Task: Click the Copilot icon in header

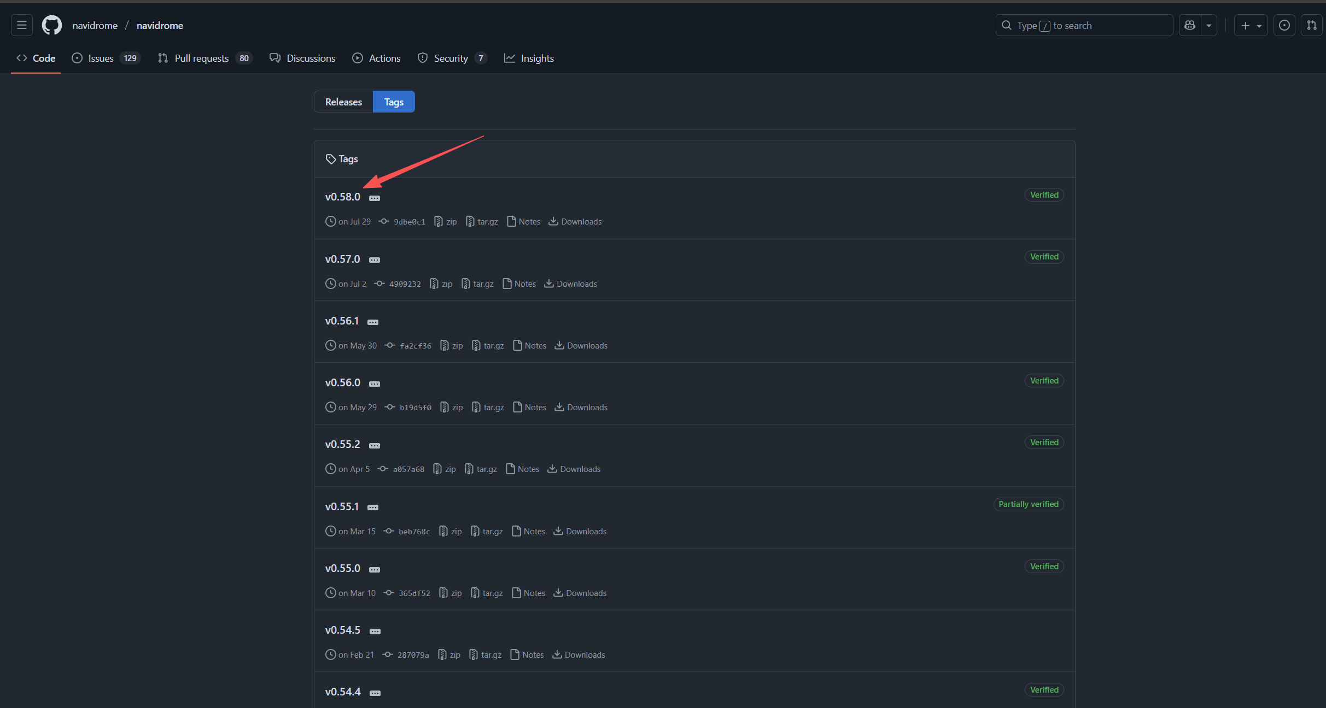Action: point(1190,25)
